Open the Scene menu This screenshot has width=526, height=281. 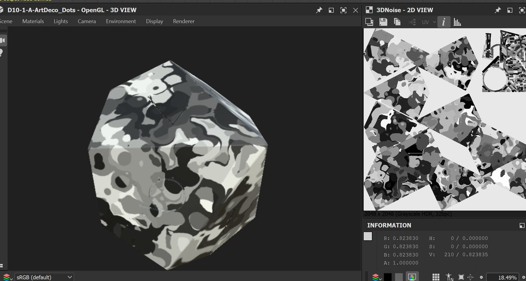click(6, 21)
